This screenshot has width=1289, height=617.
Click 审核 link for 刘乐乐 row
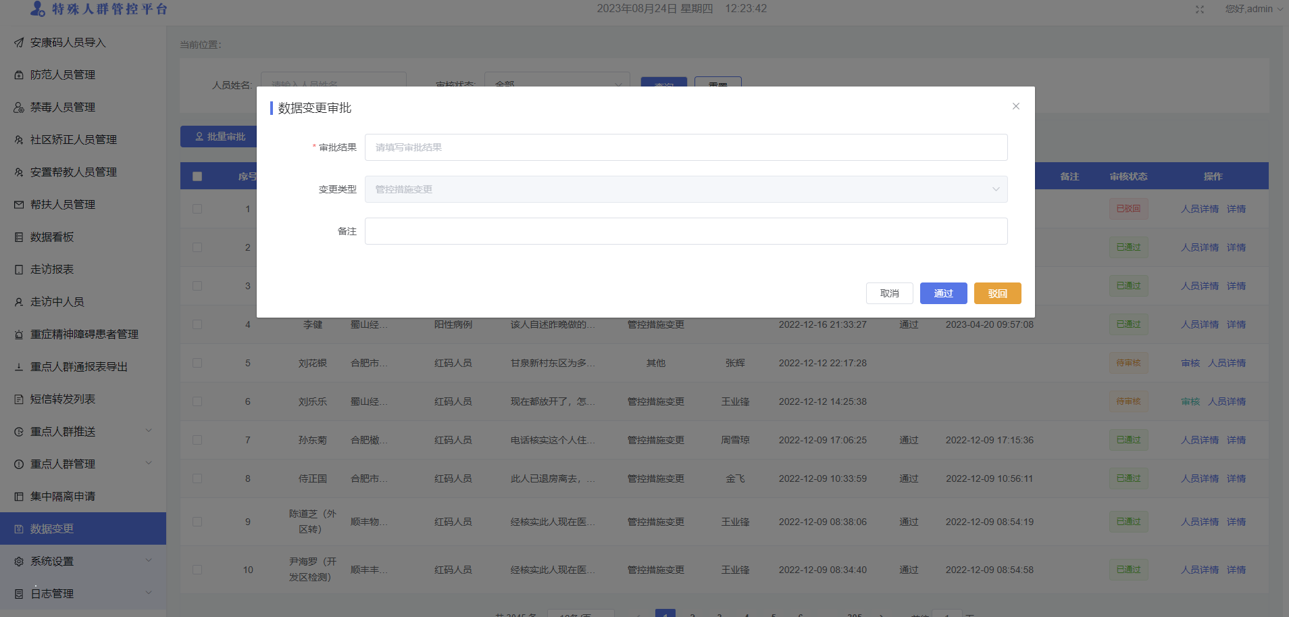point(1190,401)
